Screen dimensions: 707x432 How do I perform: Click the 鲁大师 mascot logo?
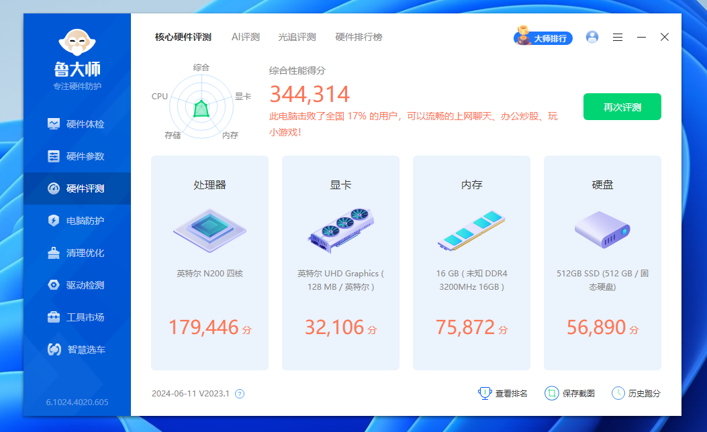(x=77, y=42)
